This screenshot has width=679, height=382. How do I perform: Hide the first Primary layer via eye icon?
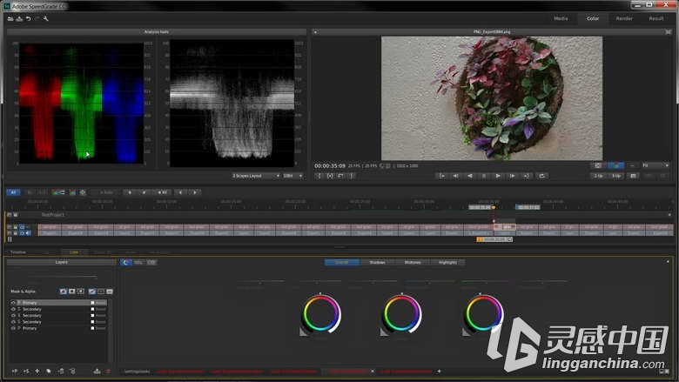13,303
